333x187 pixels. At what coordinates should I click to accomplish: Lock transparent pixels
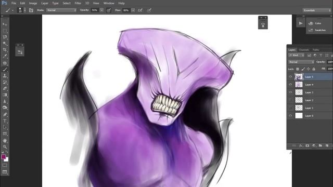point(298,69)
